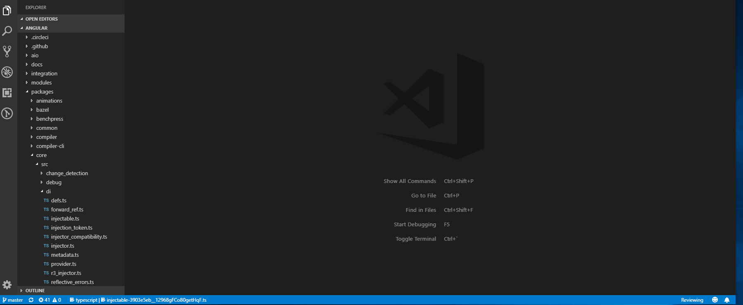Image resolution: width=743 pixels, height=305 pixels.
Task: Expand the debug folder
Action: (71, 182)
